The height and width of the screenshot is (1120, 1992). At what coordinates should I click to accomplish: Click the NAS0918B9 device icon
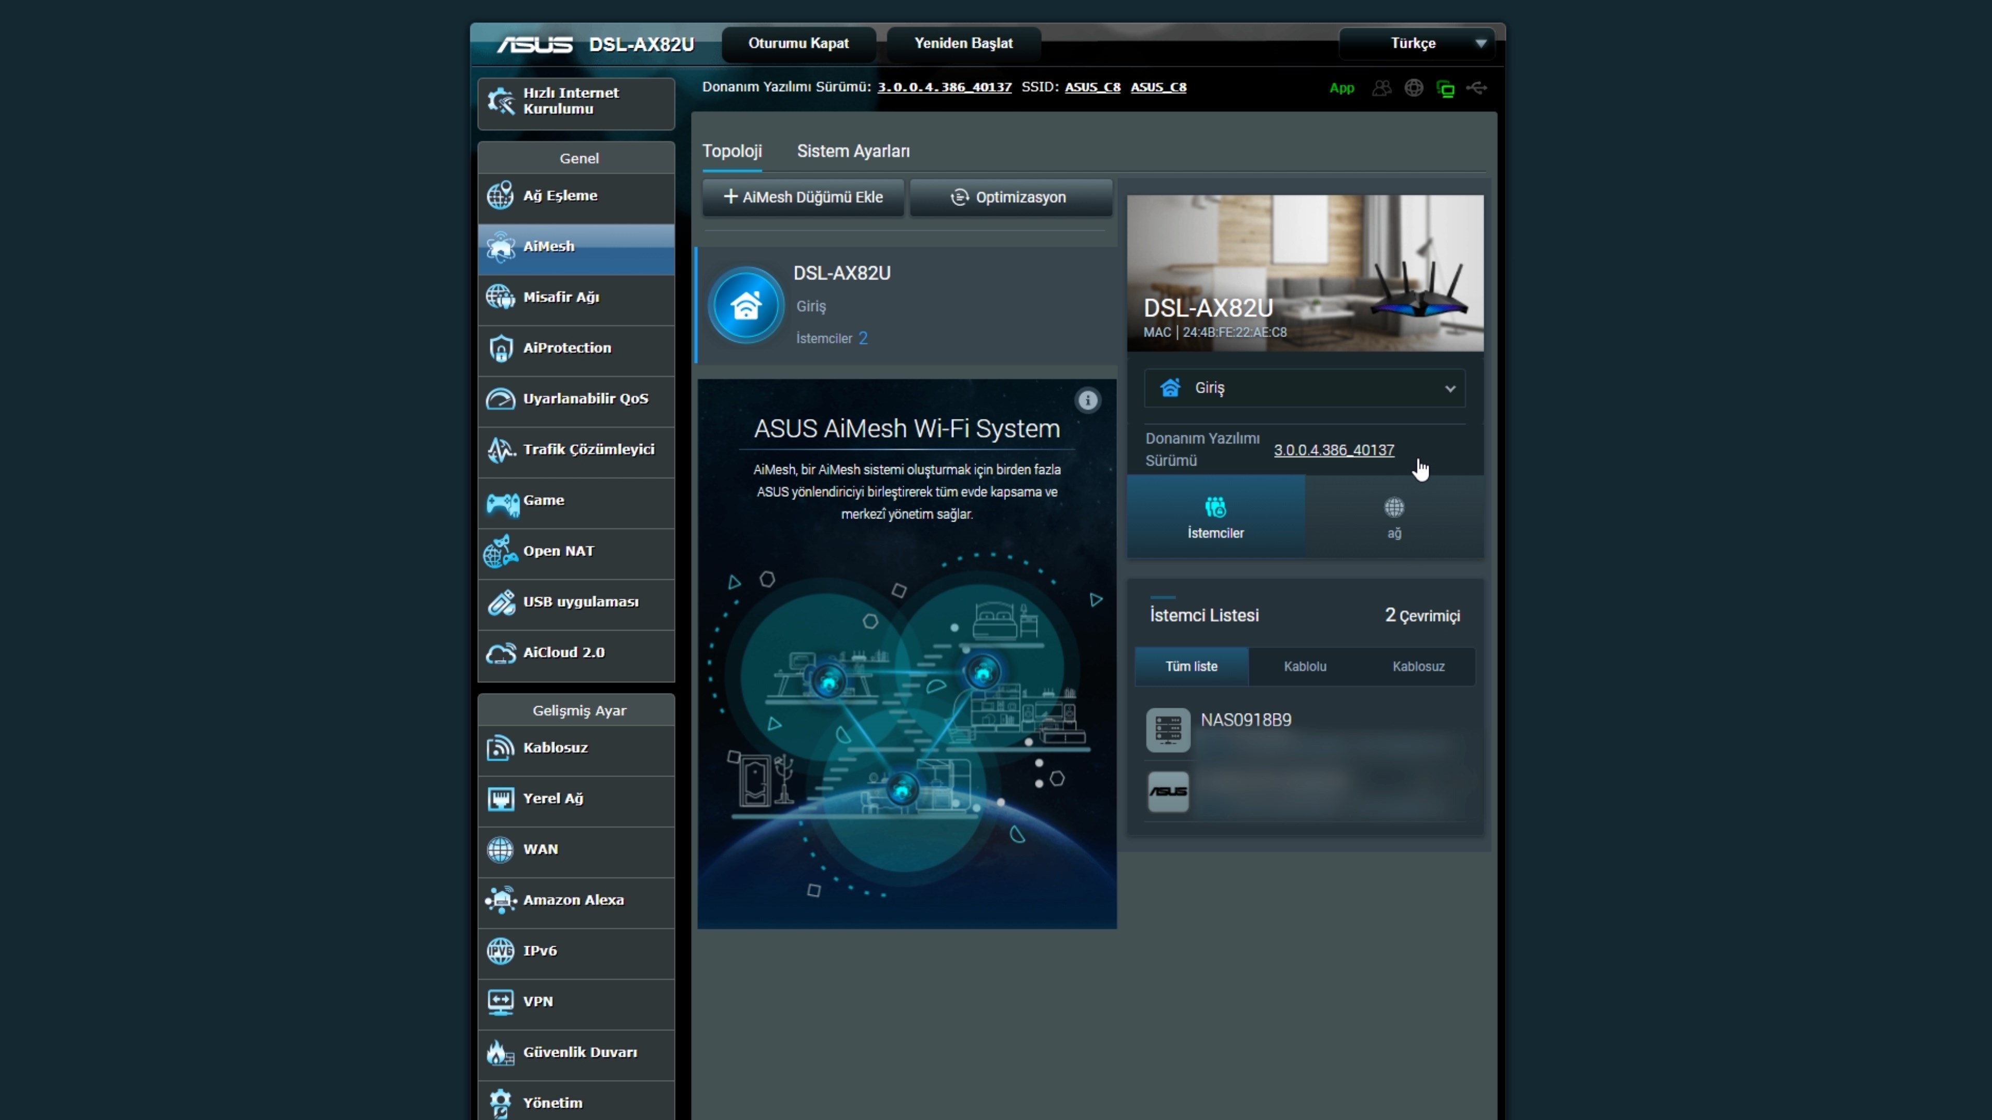tap(1168, 730)
